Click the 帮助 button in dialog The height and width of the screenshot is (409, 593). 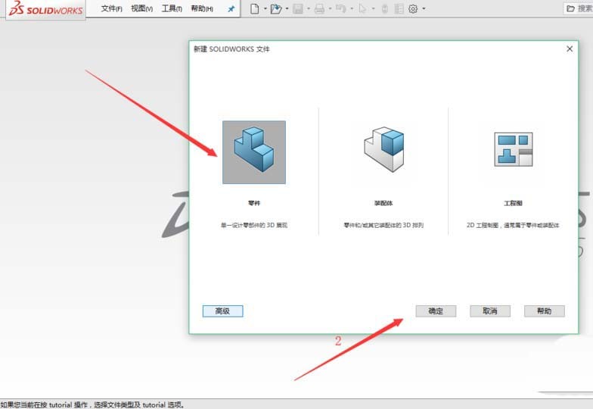(545, 311)
